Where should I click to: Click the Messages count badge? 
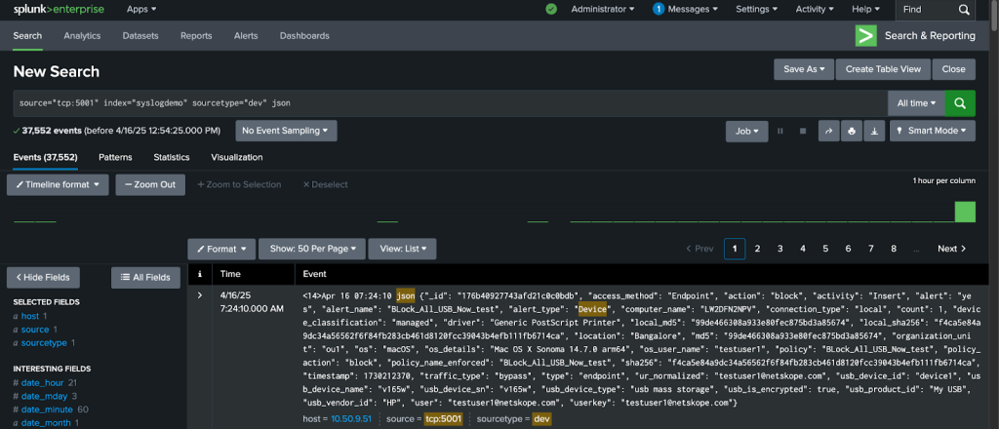[659, 9]
